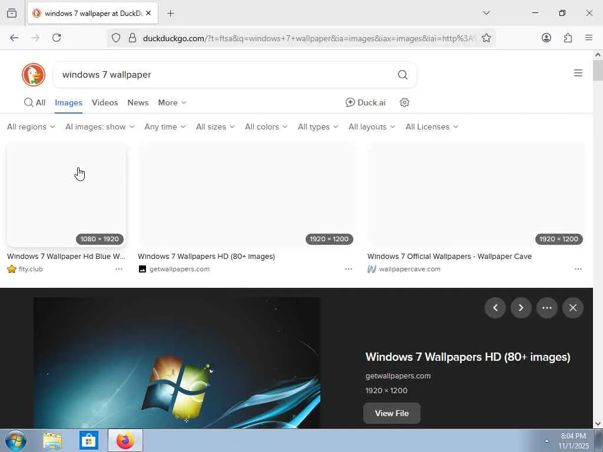Open All sizes filter dropdown

click(216, 127)
